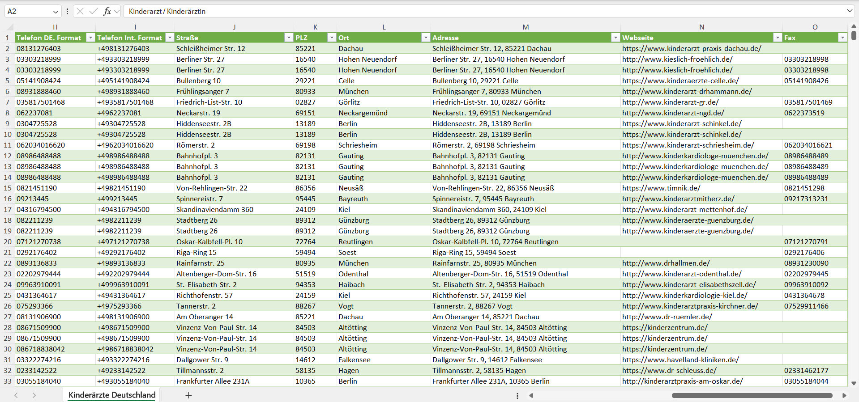Expand the formula bar with chevron
859x402 pixels.
[849, 11]
